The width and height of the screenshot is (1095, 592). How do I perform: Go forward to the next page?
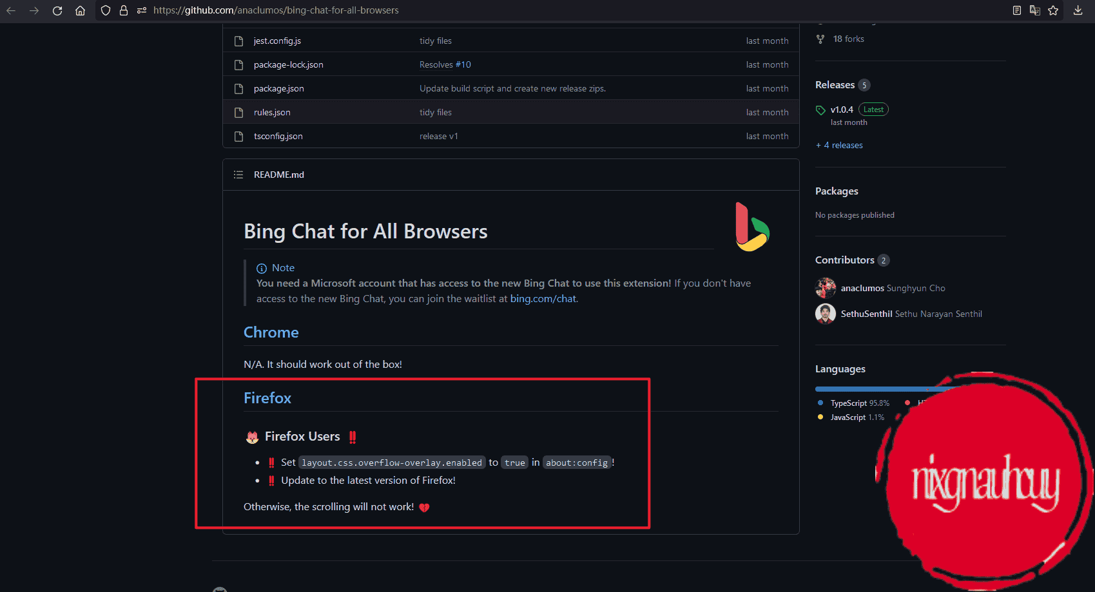[x=34, y=10]
